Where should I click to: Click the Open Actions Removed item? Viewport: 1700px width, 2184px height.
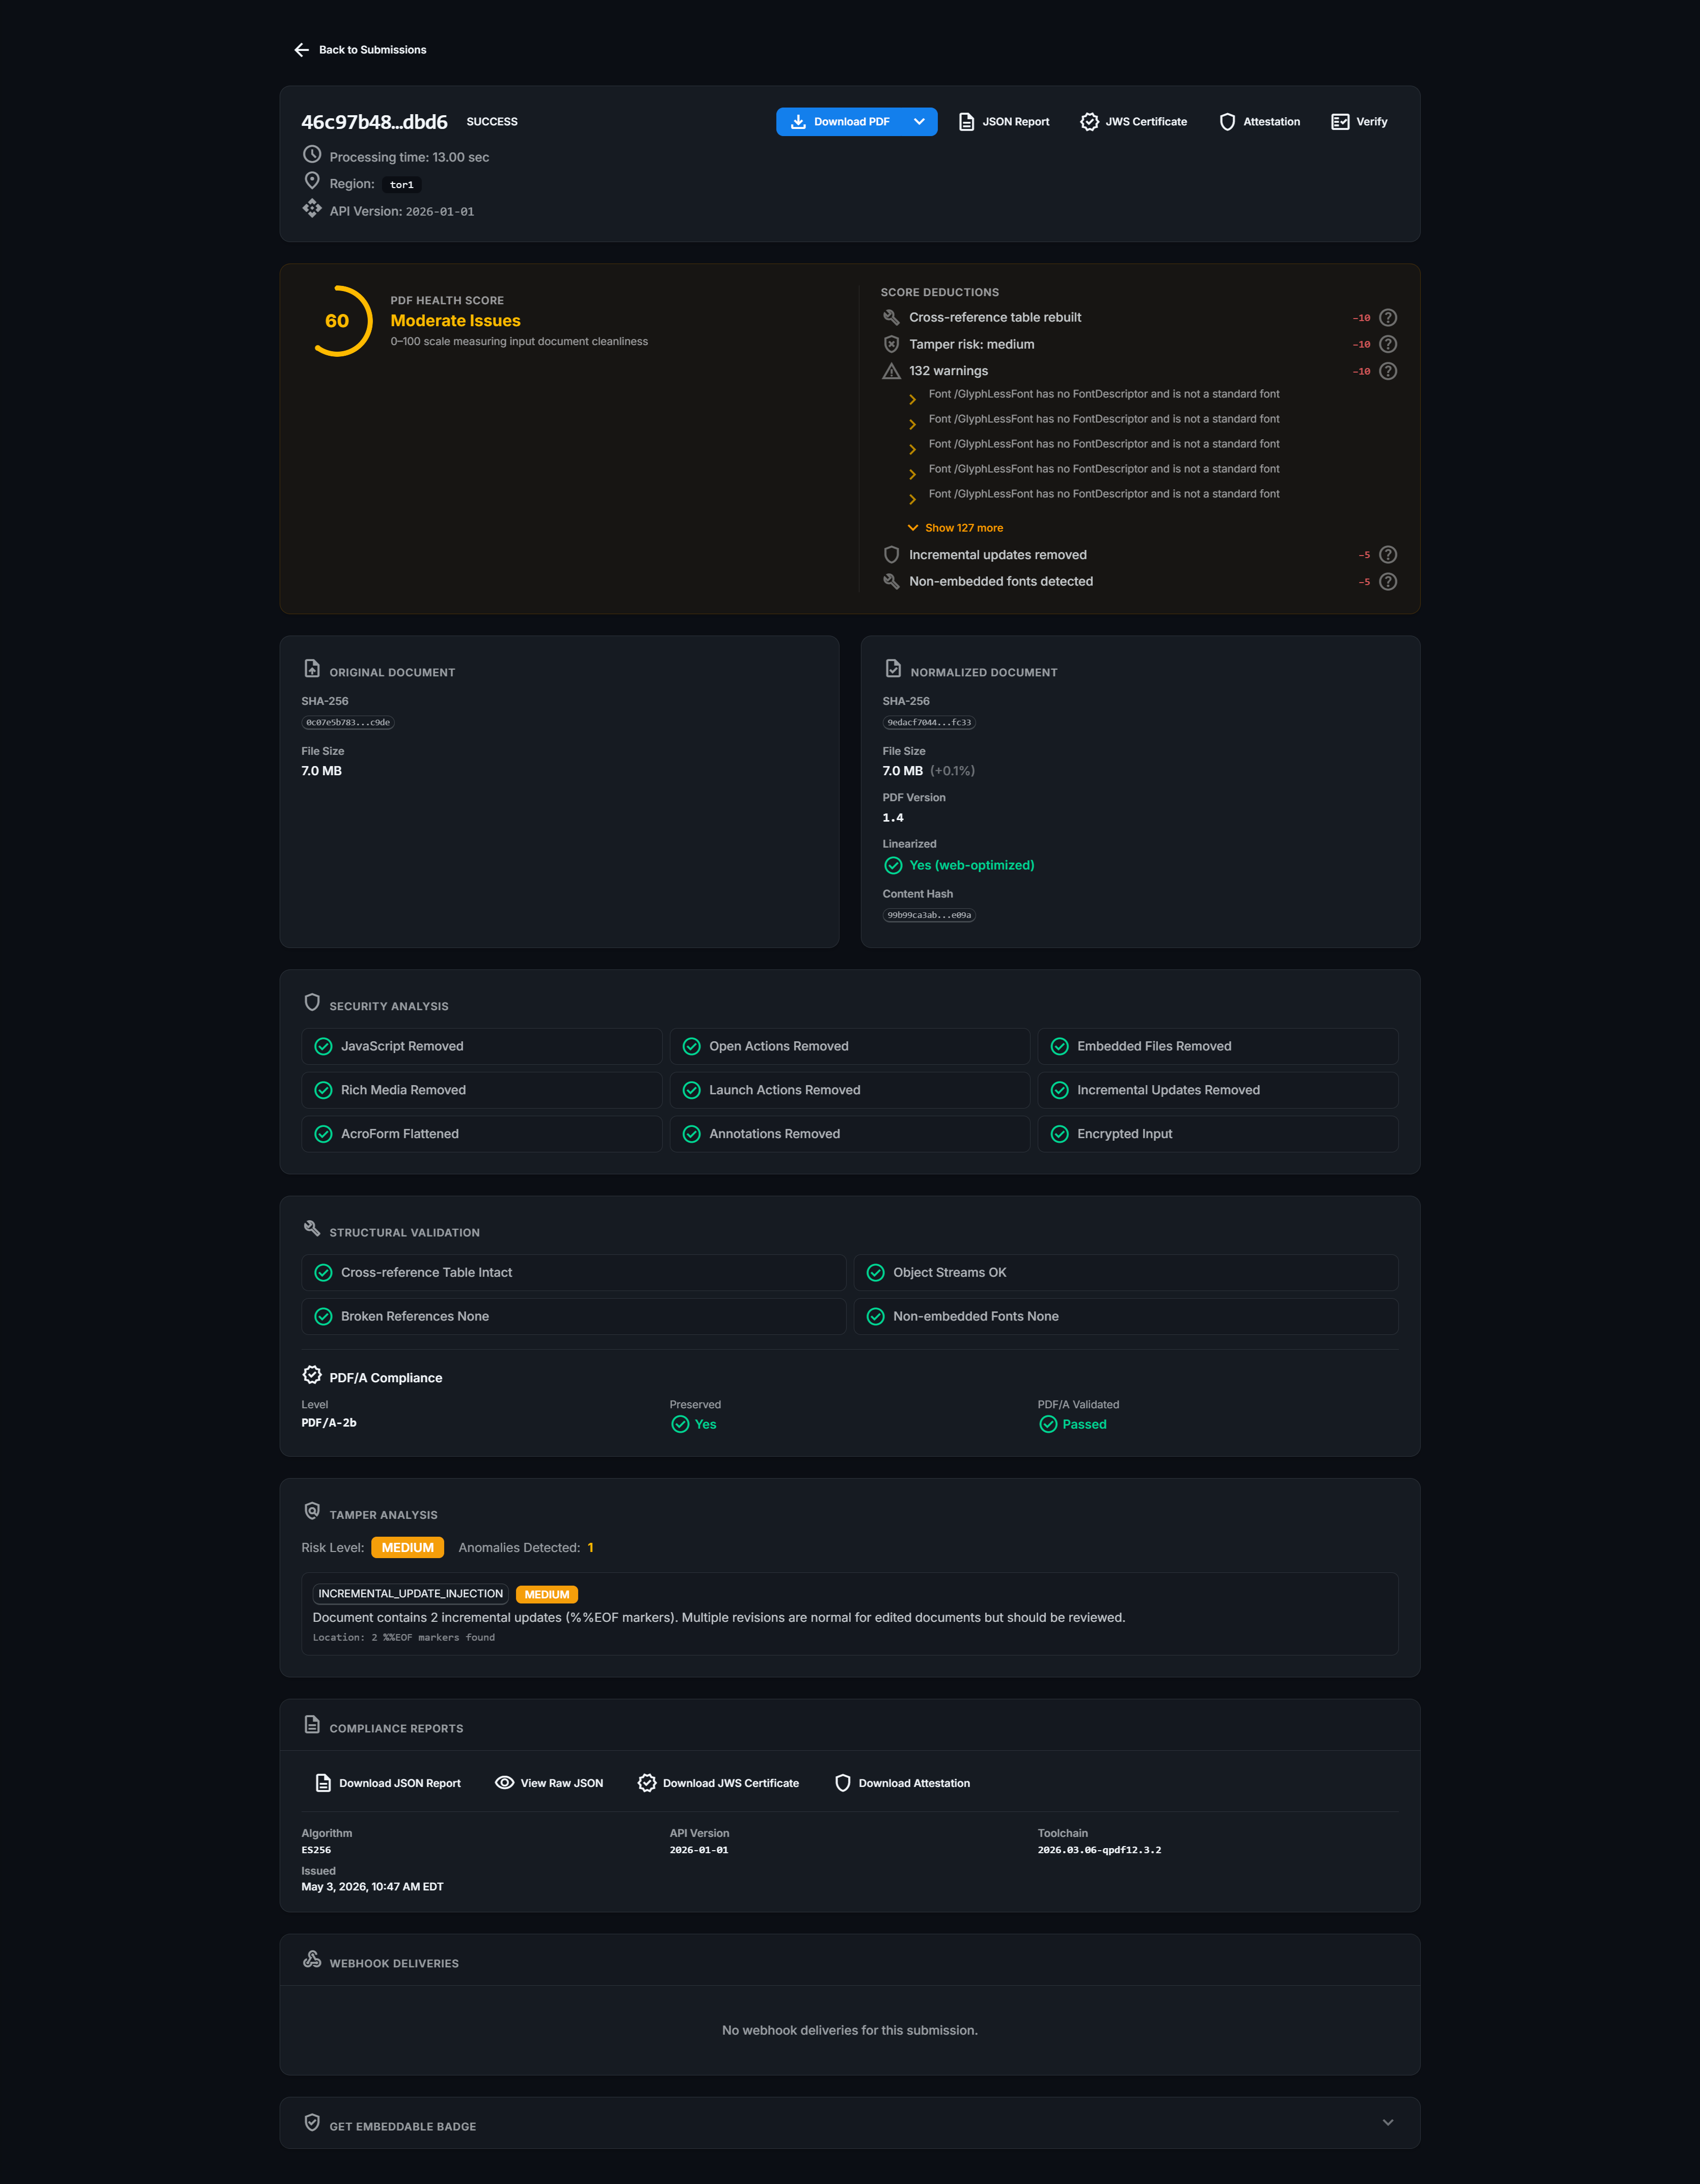tap(850, 1047)
